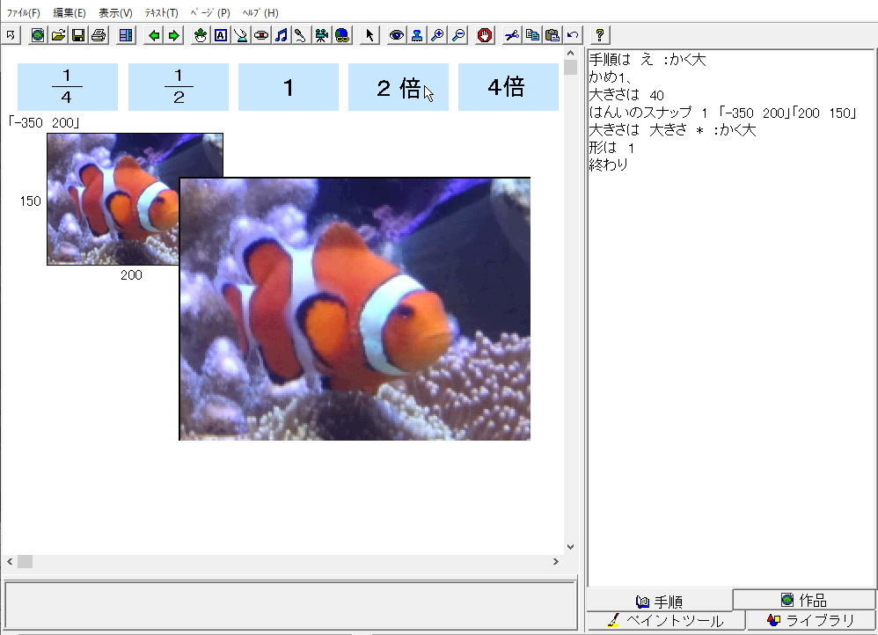Click the red stop hand icon
Image resolution: width=878 pixels, height=635 pixels.
point(485,35)
